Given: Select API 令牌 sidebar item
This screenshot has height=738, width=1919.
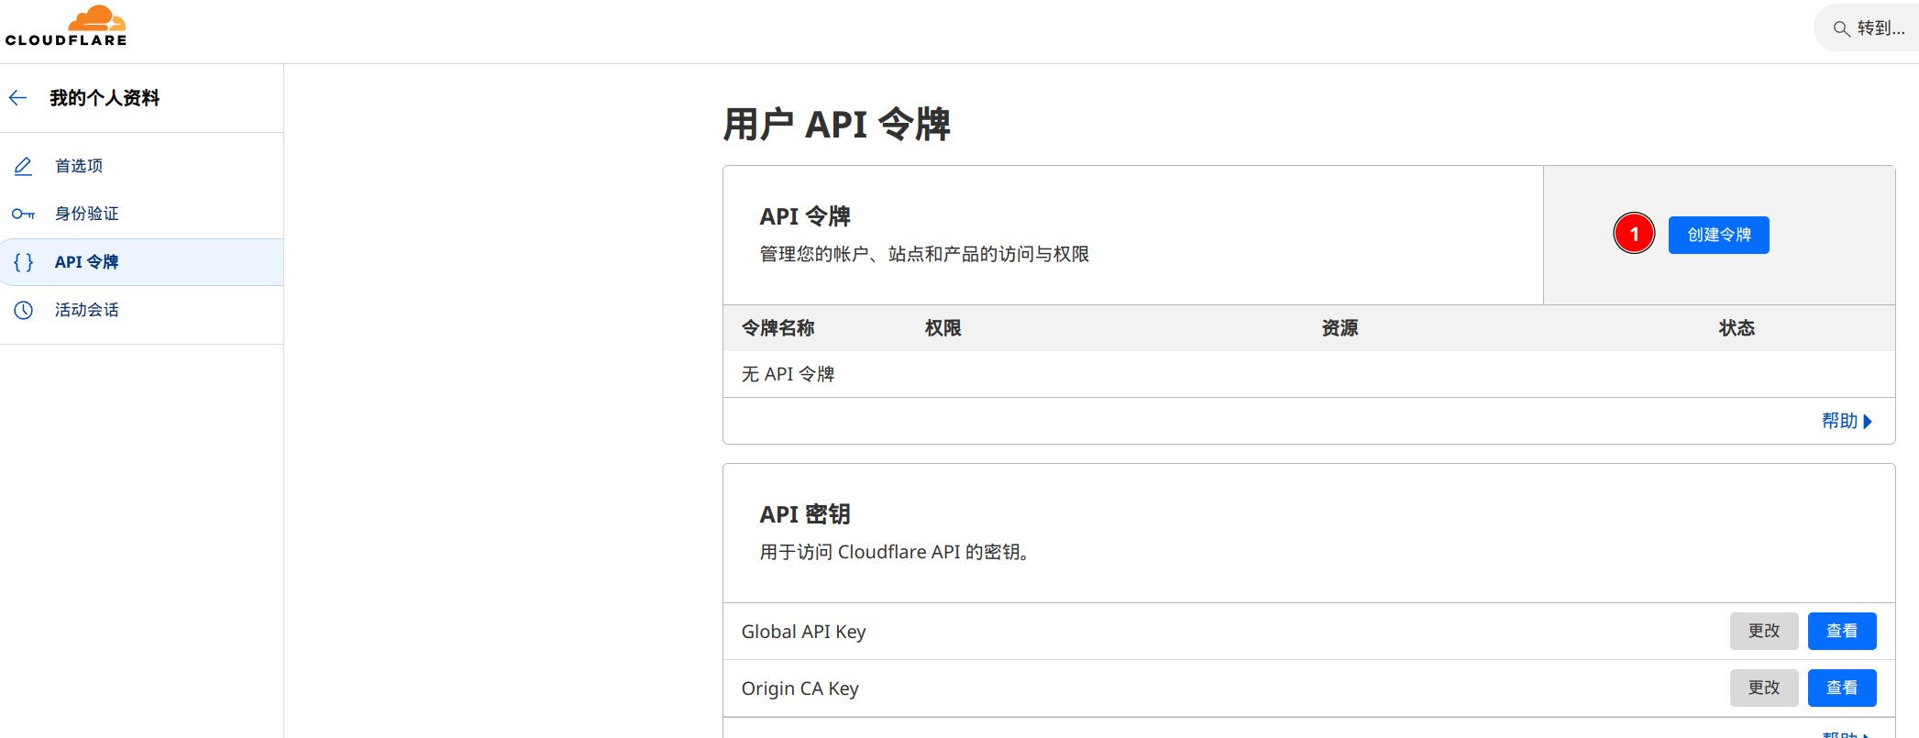Looking at the screenshot, I should click(86, 262).
